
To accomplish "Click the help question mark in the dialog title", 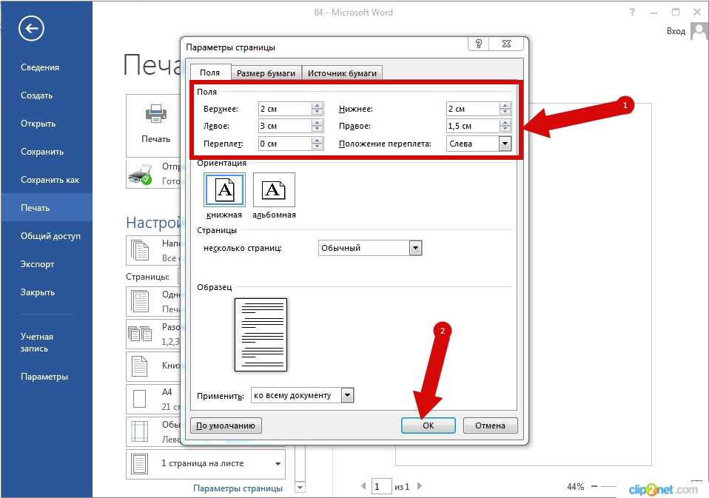I will (x=478, y=44).
